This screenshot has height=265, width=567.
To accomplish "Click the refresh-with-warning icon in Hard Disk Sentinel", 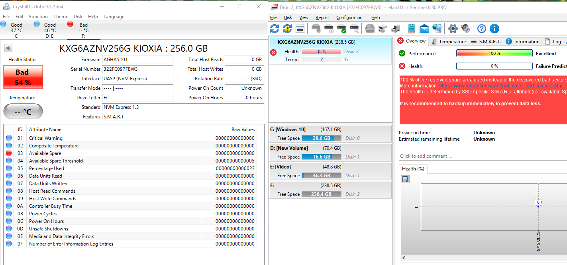I will tap(287, 29).
